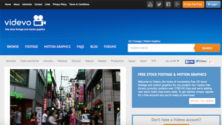The image size is (222, 125).
Task: Open the People category
Action: [x=102, y=61]
